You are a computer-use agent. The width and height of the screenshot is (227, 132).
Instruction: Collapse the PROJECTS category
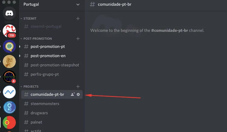click(x=31, y=87)
